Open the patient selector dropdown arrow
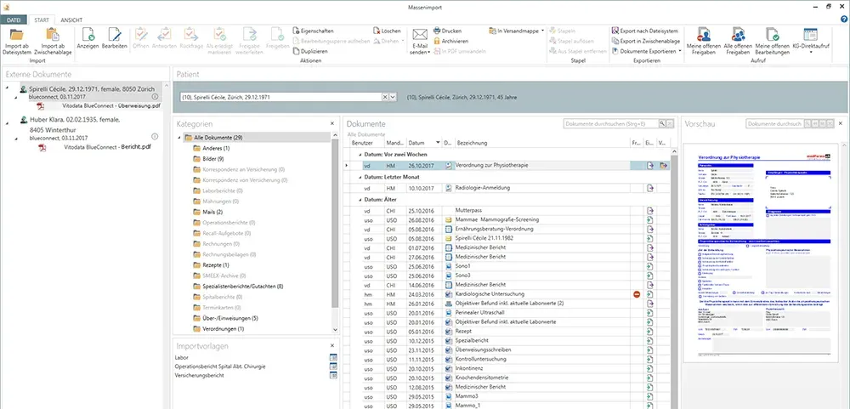Screen dimensions: 850x409 point(393,97)
